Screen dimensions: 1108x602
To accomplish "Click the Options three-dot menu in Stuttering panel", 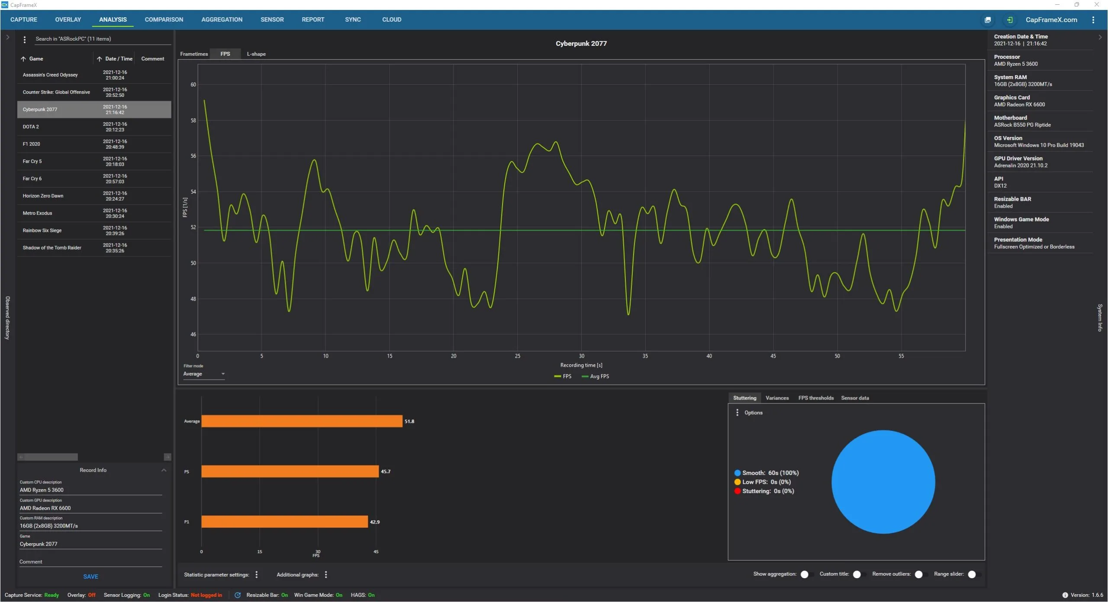I will [737, 413].
